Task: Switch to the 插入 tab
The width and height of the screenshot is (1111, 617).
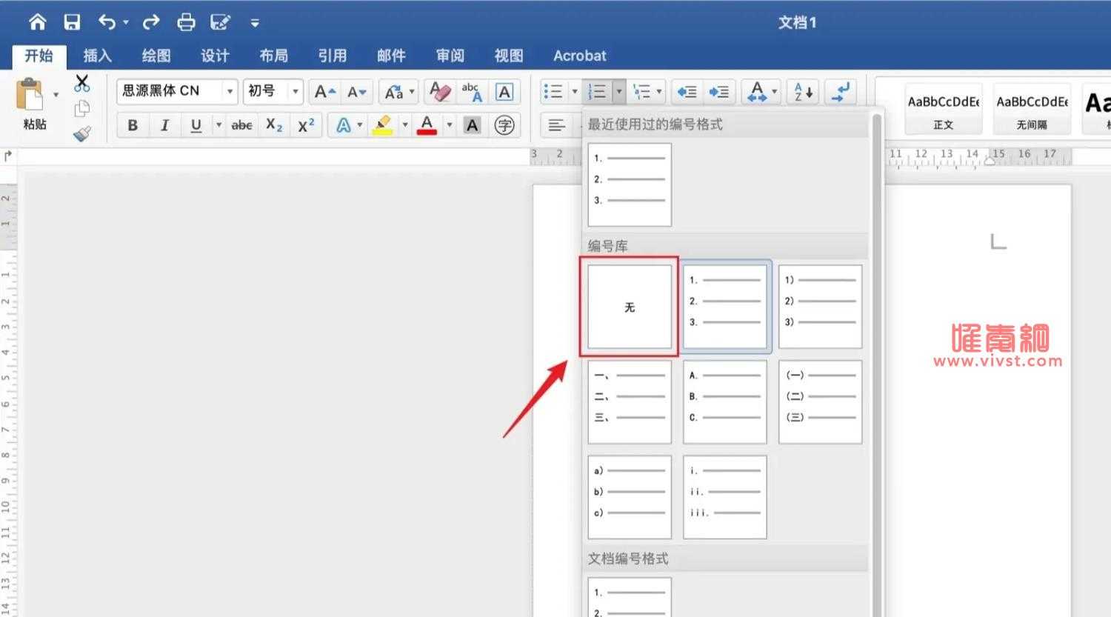Action: pos(97,56)
